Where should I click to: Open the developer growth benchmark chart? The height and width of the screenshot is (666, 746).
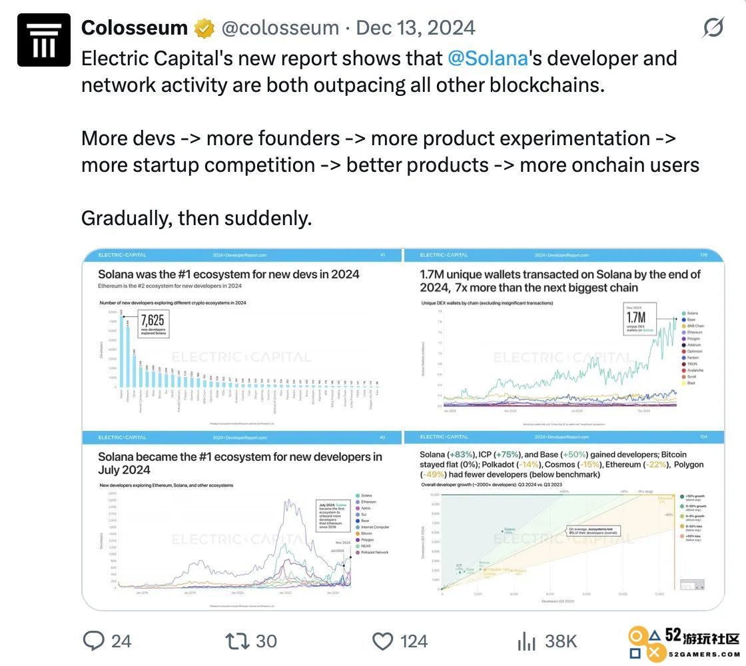click(564, 520)
